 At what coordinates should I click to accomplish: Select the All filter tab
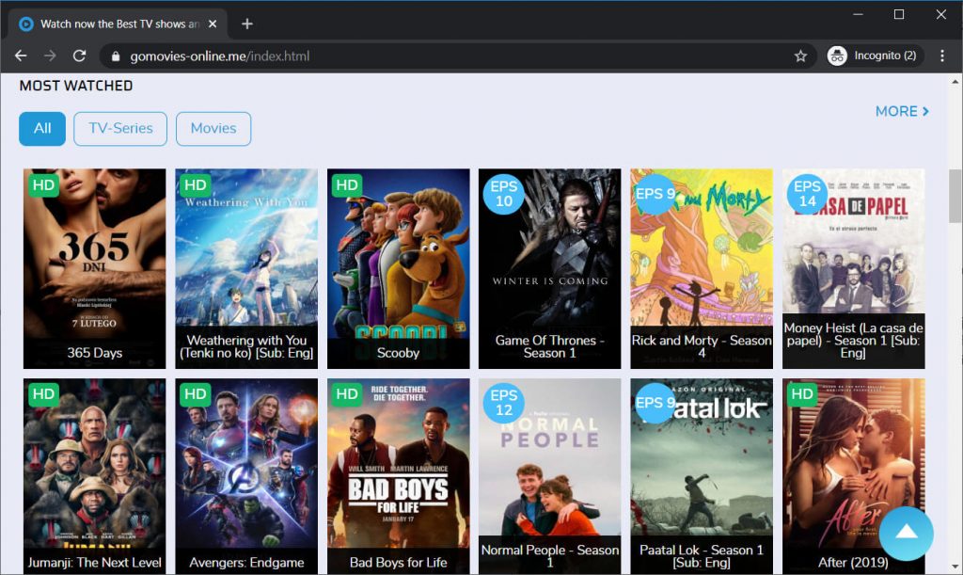[x=42, y=128]
